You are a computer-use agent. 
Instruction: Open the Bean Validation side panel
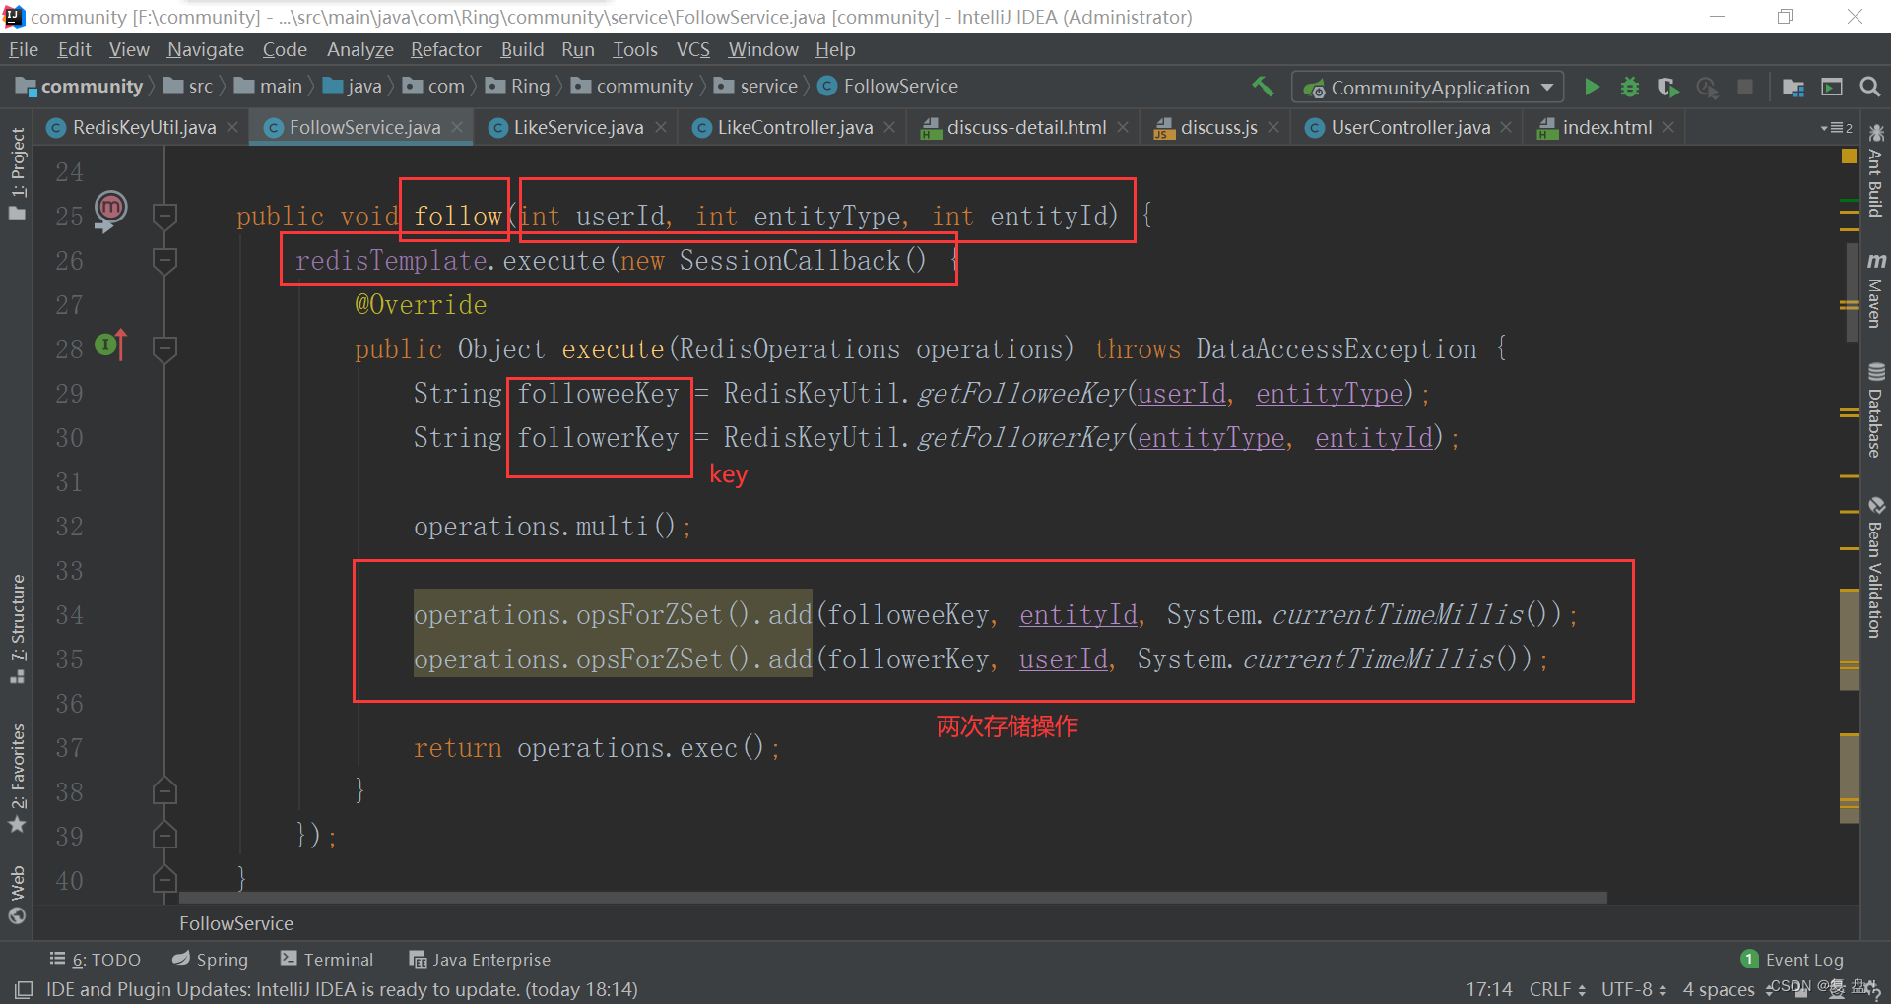click(x=1875, y=568)
